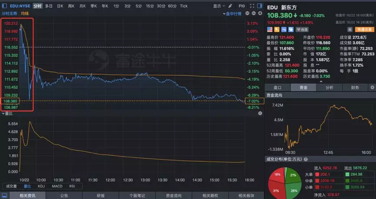376x199 pixels.
Task: Enter fullscreen chart mode
Action: [252, 6]
